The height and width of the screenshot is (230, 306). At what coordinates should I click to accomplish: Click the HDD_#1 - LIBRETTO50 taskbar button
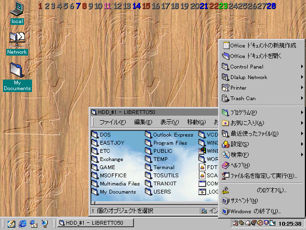coord(96,223)
